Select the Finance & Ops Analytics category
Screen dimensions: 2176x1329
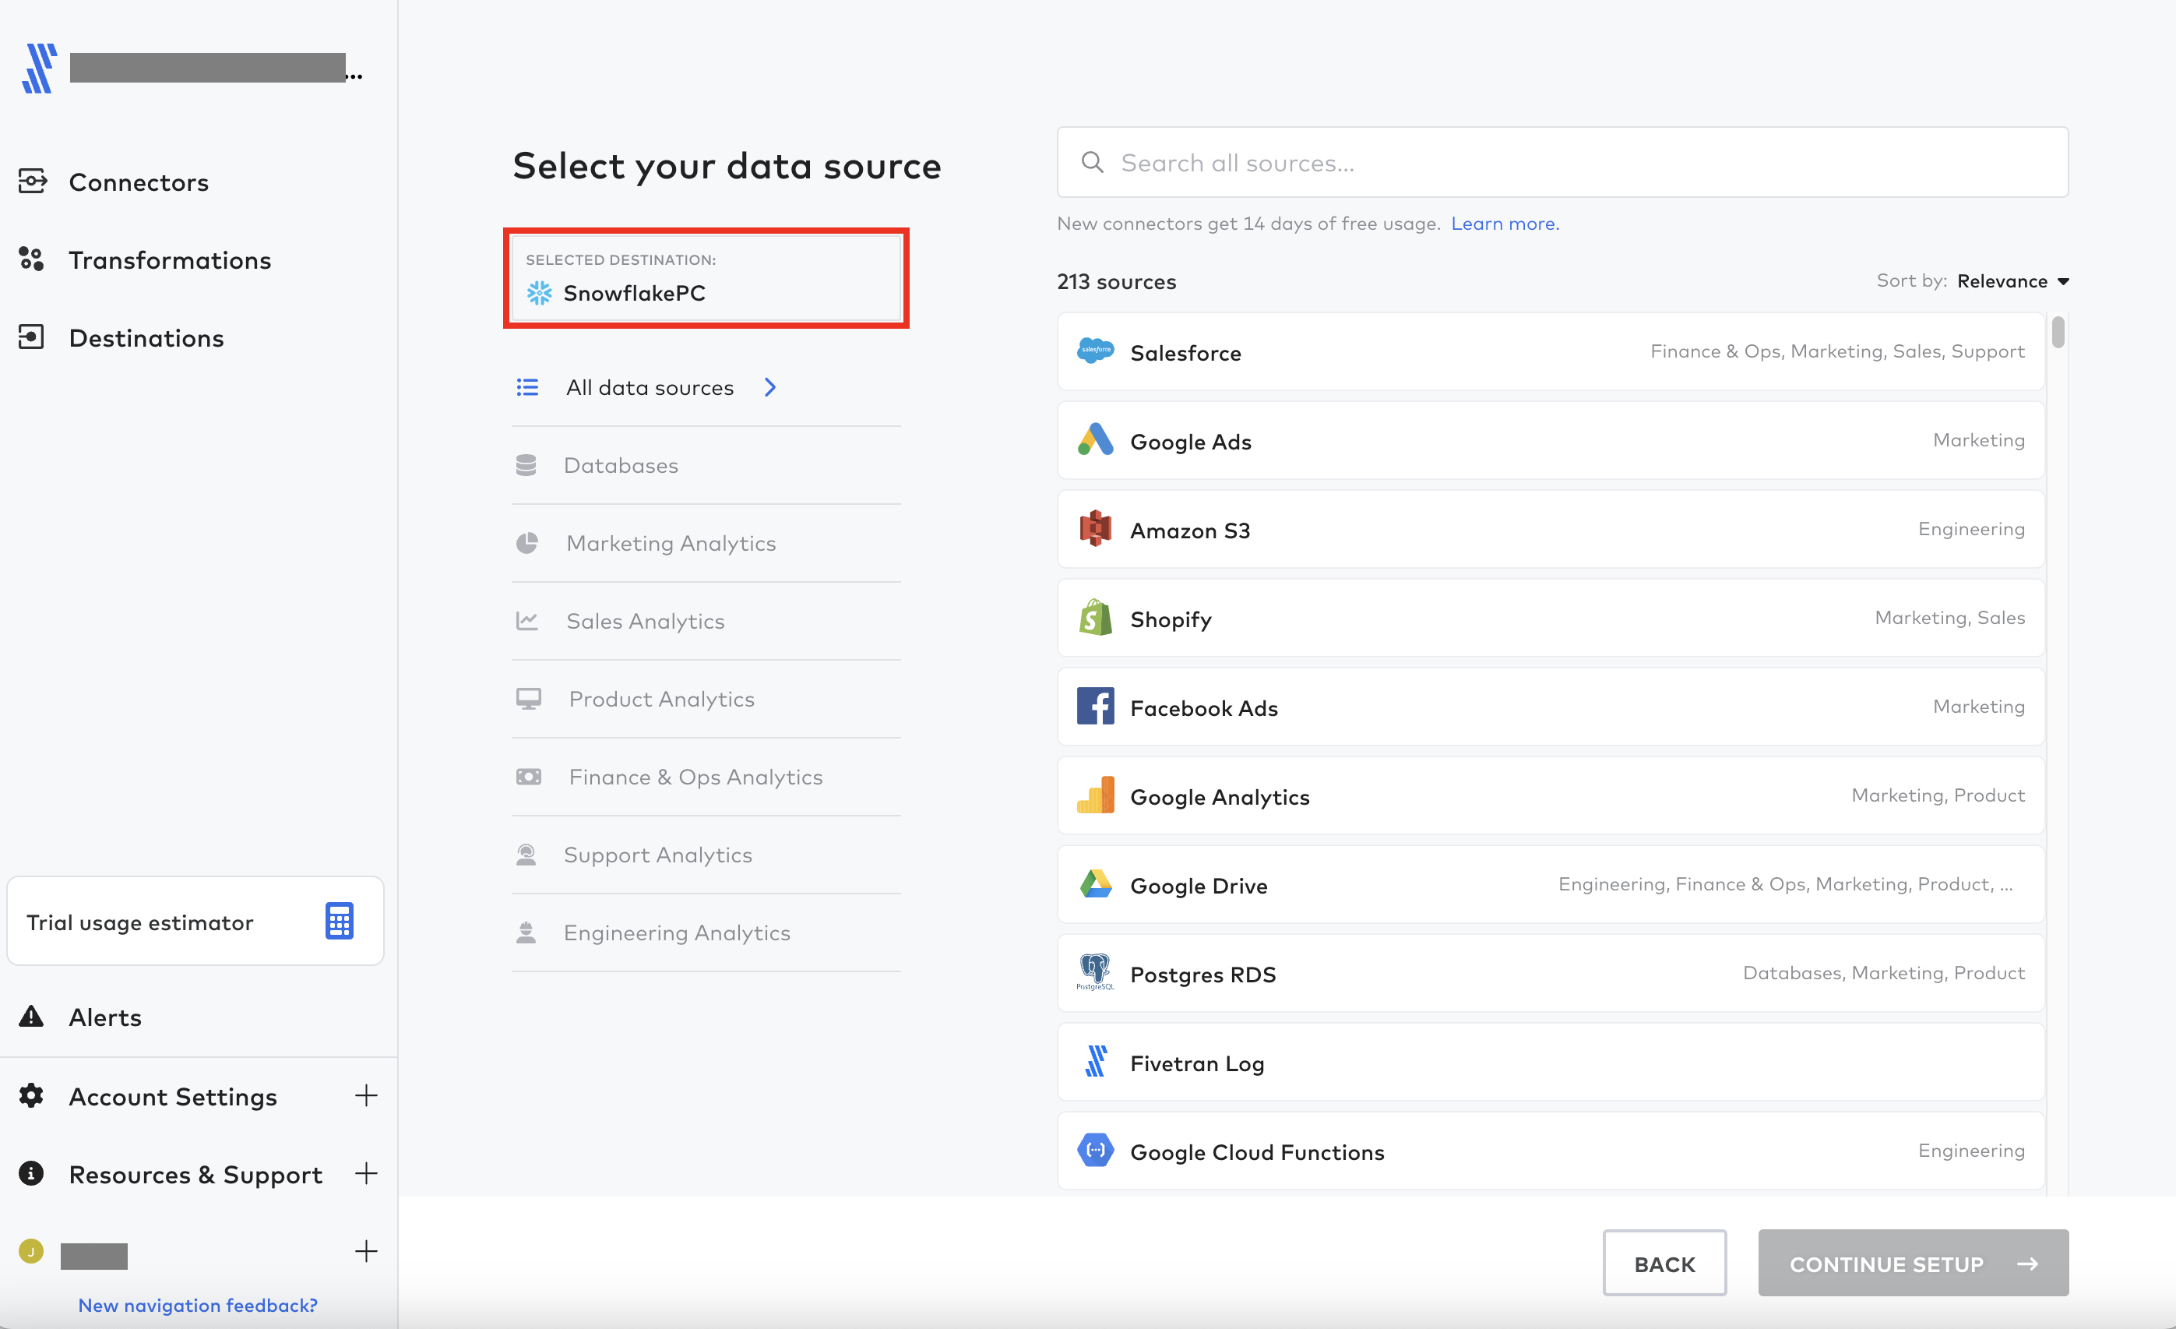point(706,776)
